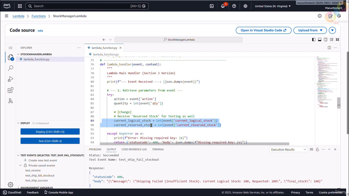Image resolution: width=349 pixels, height=196 pixels.
Task: Open the Lambda icon view in the activity bar
Action: click(x=11, y=101)
